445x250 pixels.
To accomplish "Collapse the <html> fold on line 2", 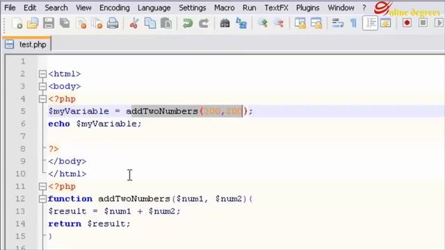I will 42,74.
